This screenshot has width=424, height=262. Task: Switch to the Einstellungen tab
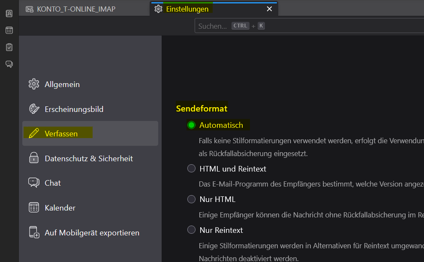[x=187, y=9]
